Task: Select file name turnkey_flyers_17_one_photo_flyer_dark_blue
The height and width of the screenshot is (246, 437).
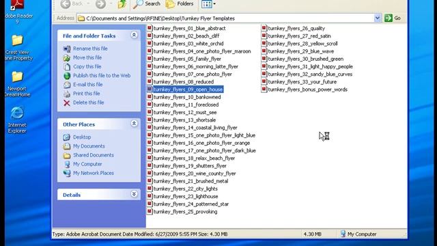Action: click(205, 150)
